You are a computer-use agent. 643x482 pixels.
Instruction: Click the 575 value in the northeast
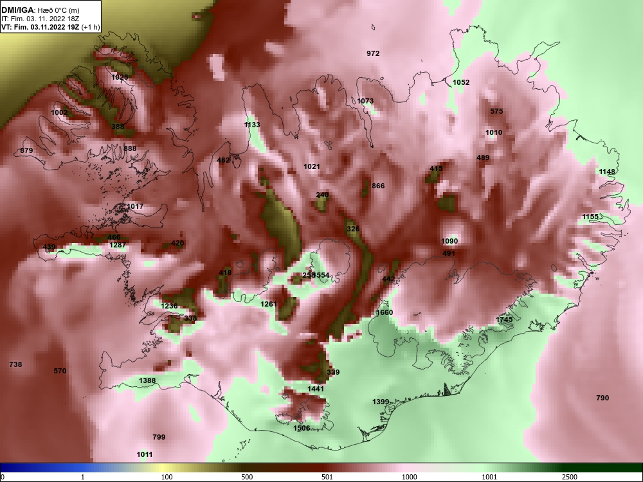[496, 111]
